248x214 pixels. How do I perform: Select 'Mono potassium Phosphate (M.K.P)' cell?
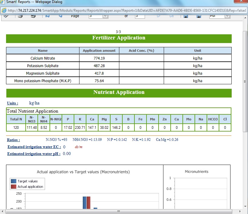pyautogui.click(x=43, y=81)
